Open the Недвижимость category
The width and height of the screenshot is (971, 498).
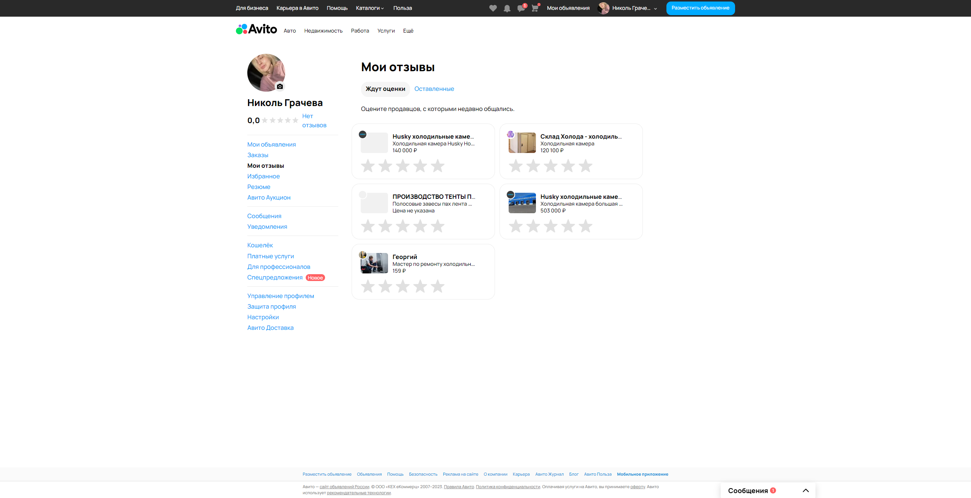pyautogui.click(x=323, y=31)
